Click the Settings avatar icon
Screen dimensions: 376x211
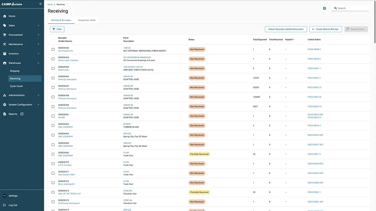[x=5, y=196]
